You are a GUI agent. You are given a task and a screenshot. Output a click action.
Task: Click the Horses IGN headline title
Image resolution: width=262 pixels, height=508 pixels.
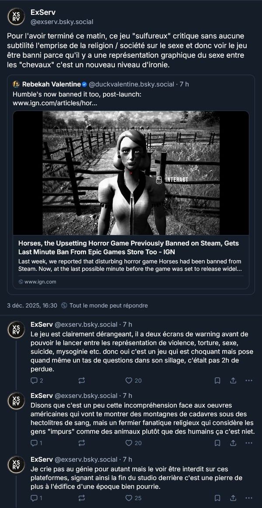coord(128,247)
